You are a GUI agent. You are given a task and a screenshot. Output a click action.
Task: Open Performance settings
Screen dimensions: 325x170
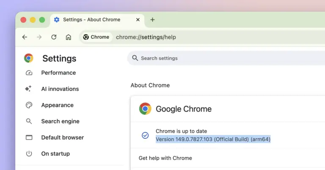[x=58, y=73]
